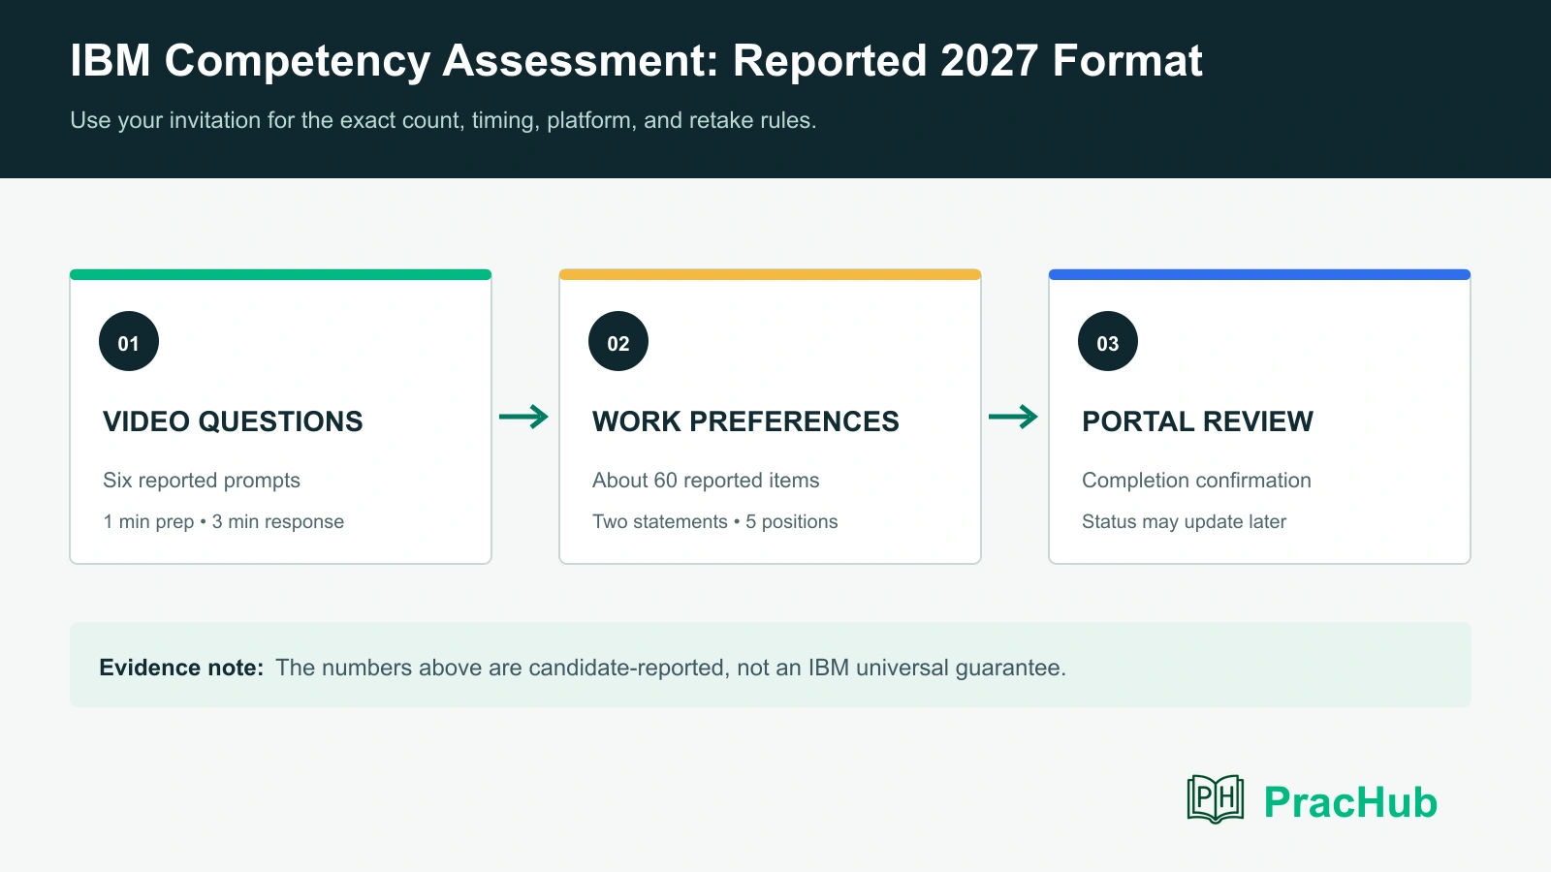
Task: Click the "01" number badge
Action: tap(129, 341)
